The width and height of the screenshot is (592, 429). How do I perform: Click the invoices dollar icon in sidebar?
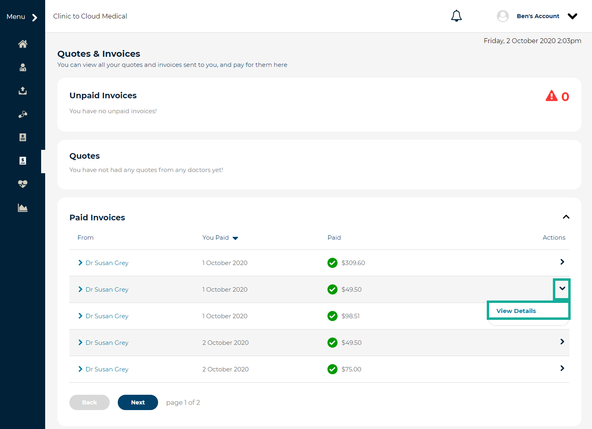[x=23, y=161]
